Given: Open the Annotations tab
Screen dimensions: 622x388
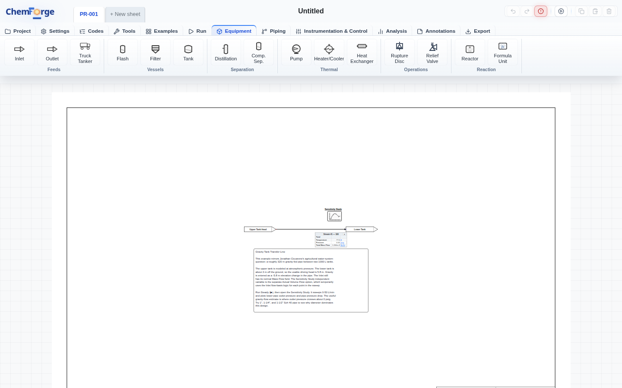Looking at the screenshot, I should pyautogui.click(x=436, y=31).
